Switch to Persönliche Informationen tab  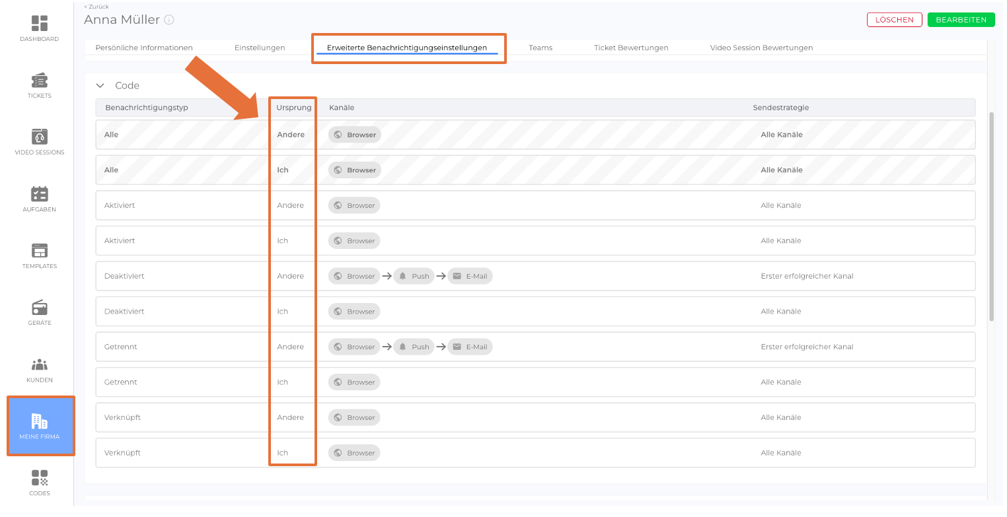(x=144, y=48)
